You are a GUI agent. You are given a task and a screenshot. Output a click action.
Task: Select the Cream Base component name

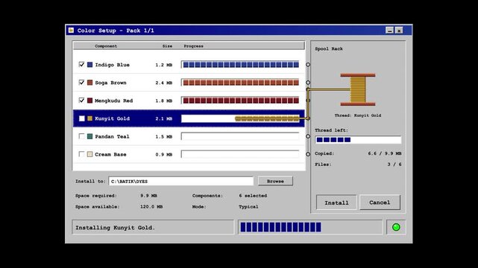coord(110,155)
